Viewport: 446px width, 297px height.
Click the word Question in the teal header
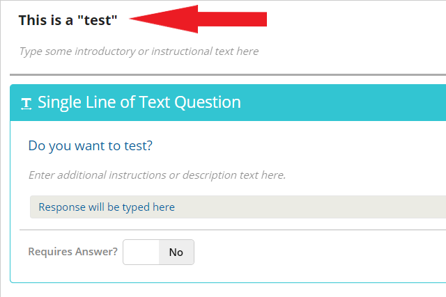pos(208,102)
